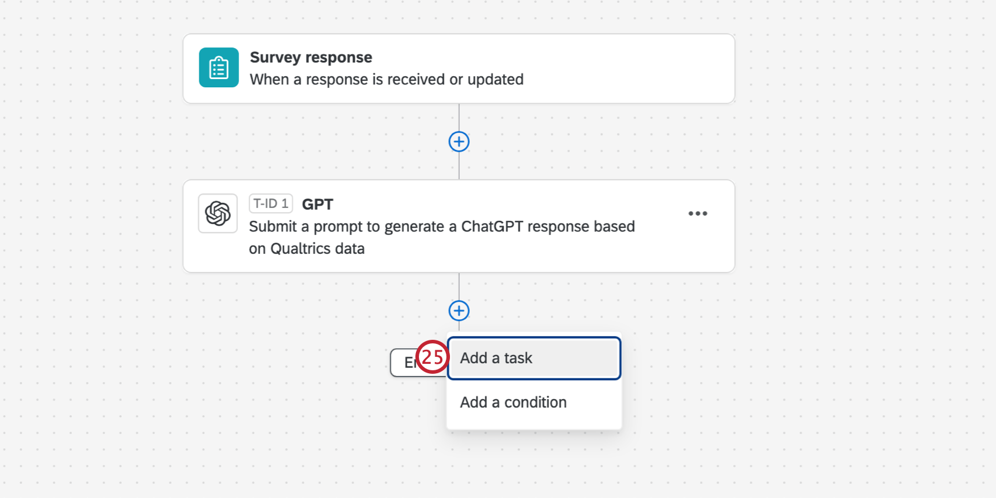Click the teal icon on the Survey response card
This screenshot has height=498, width=996.
(x=218, y=68)
